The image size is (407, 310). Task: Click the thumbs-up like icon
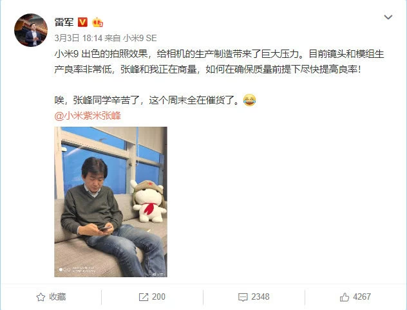point(345,297)
